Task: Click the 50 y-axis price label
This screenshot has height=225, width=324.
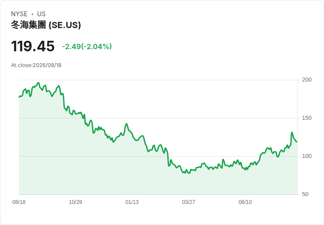Action: pos(305,194)
